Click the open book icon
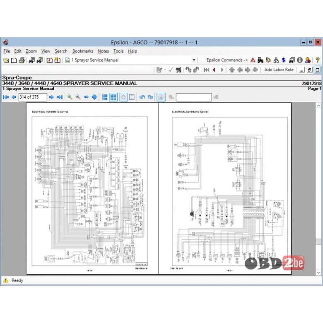Viewport: 323px width, 323px height. (14, 60)
